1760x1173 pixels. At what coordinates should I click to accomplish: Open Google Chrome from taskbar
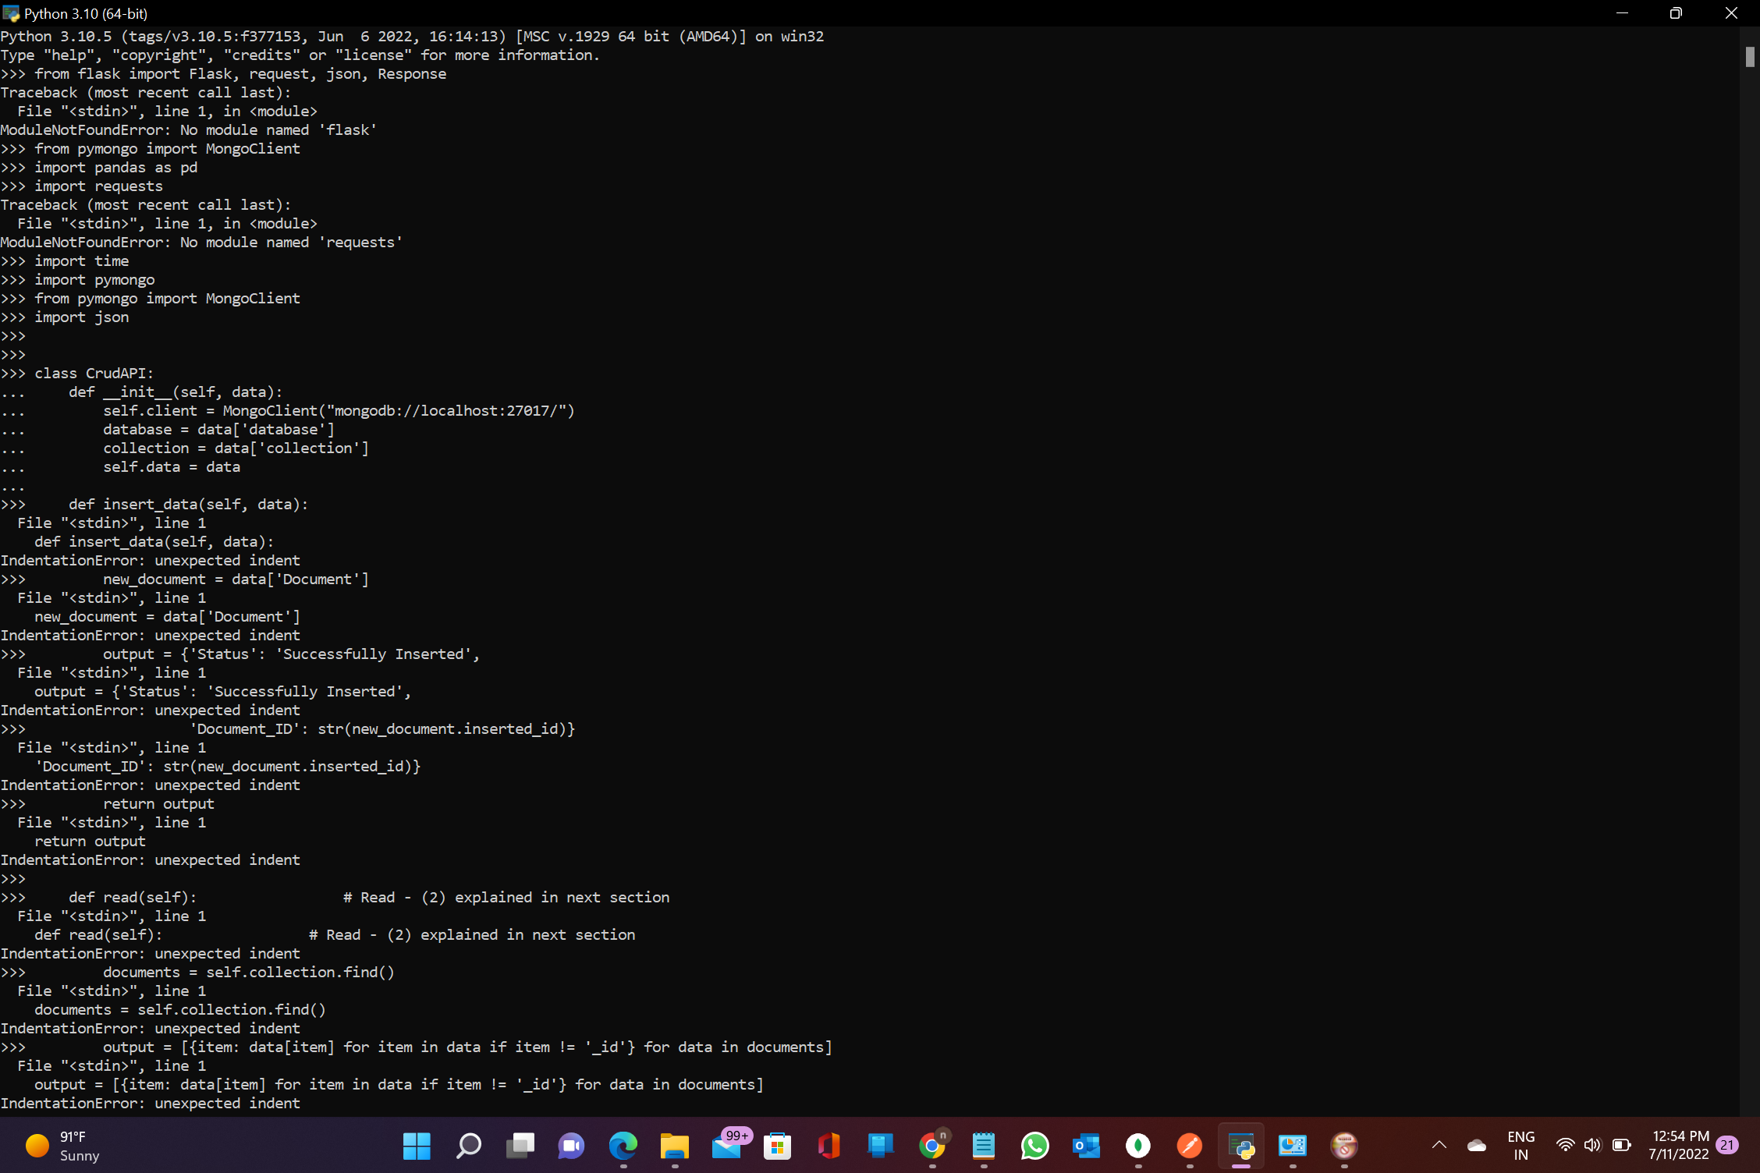pos(931,1146)
